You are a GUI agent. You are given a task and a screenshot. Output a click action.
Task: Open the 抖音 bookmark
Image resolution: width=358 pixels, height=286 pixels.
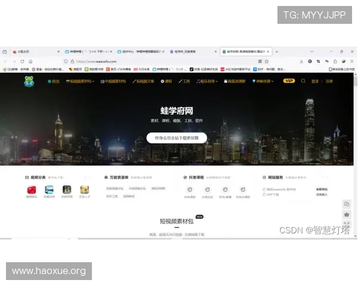pyautogui.click(x=203, y=69)
